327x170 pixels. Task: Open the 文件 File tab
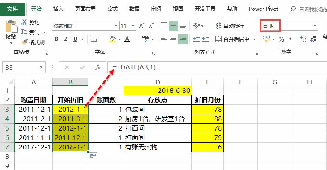12,9
